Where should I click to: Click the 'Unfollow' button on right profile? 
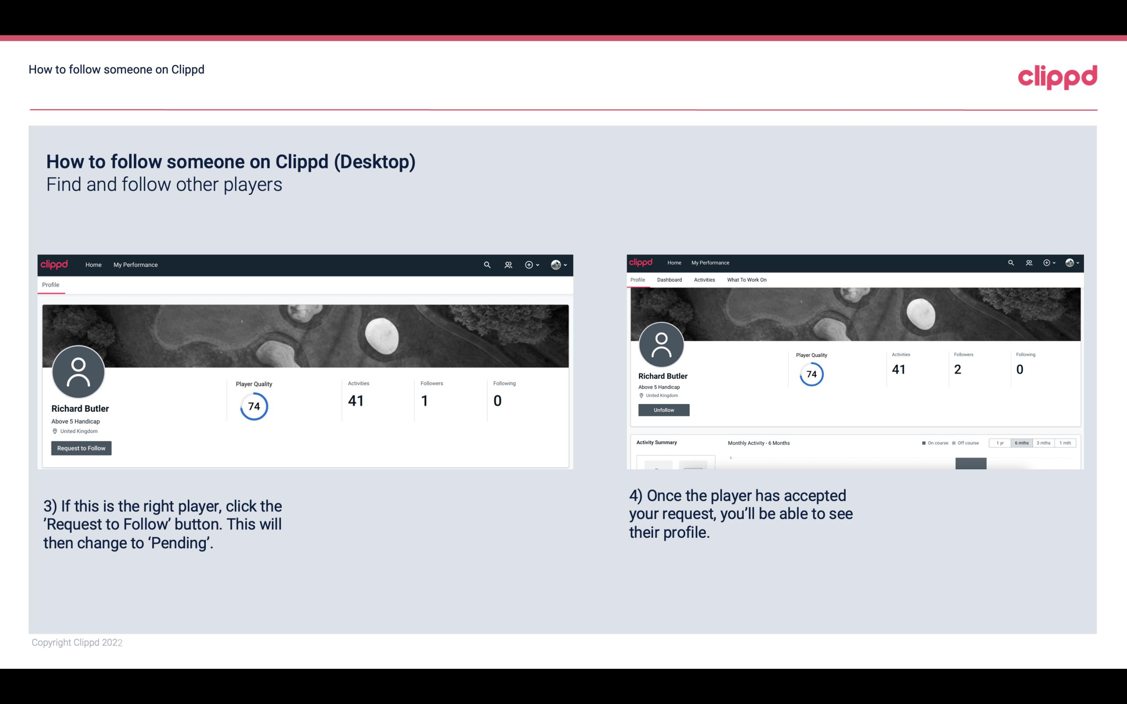click(663, 410)
